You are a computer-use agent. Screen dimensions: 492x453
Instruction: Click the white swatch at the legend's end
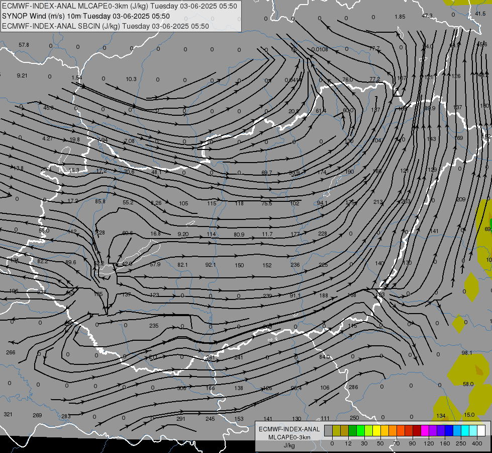[x=481, y=431]
